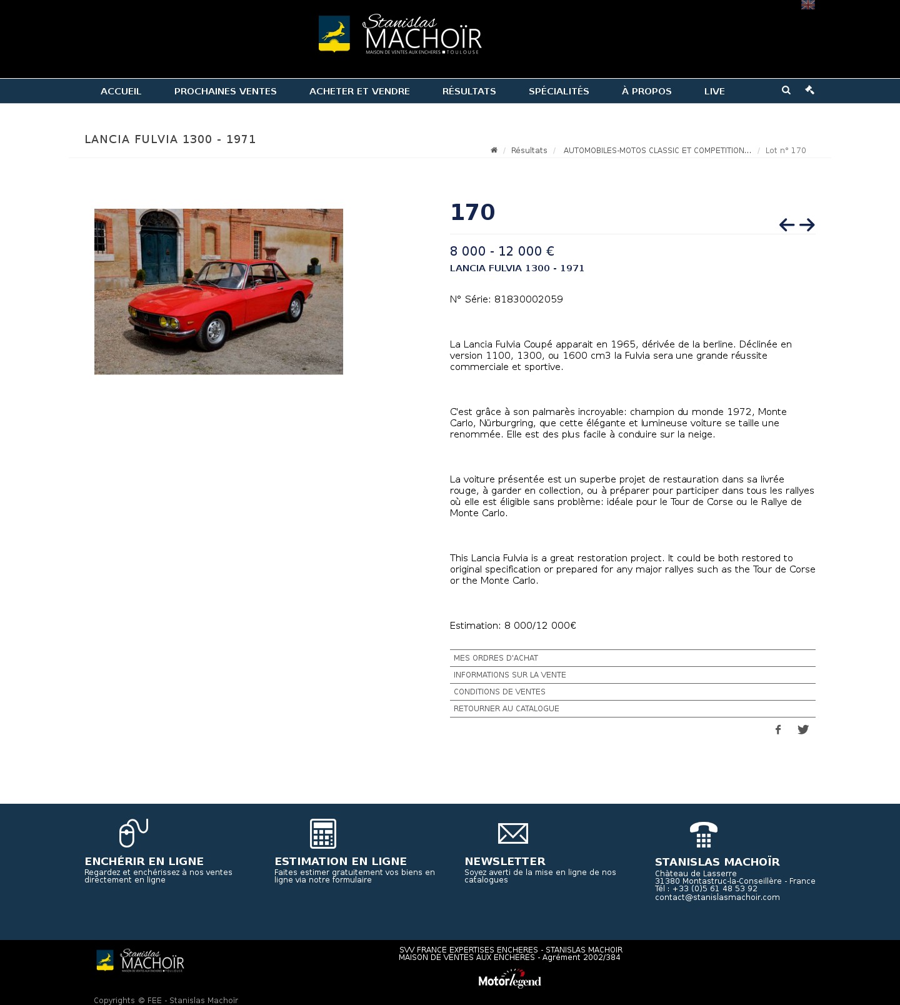900x1005 pixels.
Task: Open the À Propos menu
Action: point(647,91)
